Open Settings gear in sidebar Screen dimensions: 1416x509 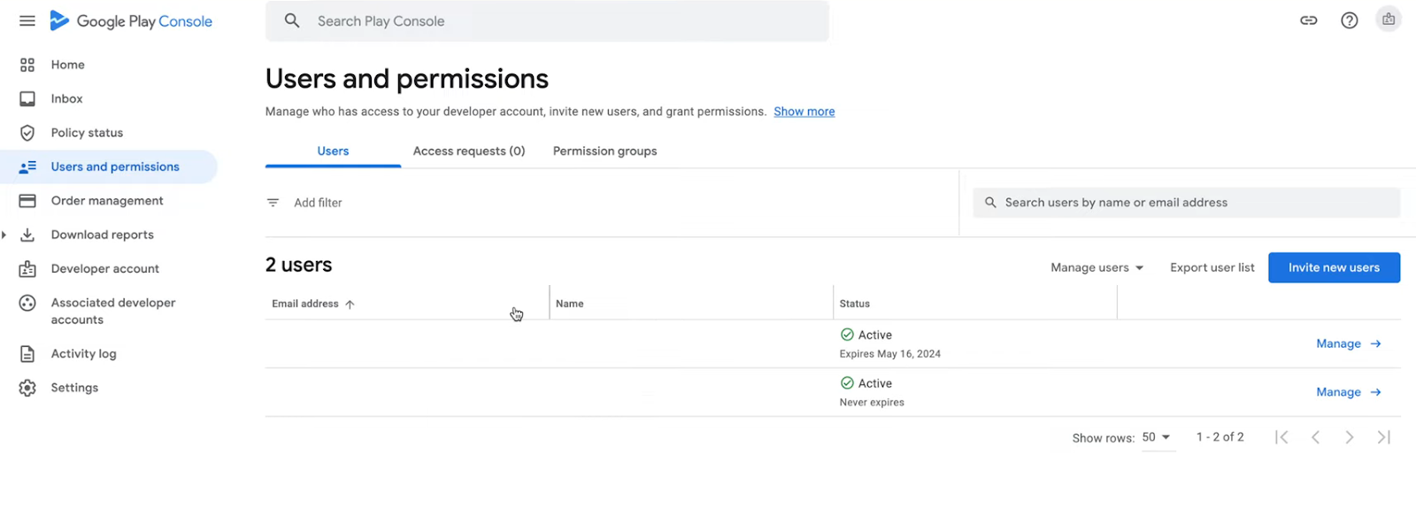coord(27,388)
